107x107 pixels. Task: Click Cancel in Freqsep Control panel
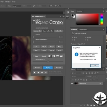(x=37, y=68)
